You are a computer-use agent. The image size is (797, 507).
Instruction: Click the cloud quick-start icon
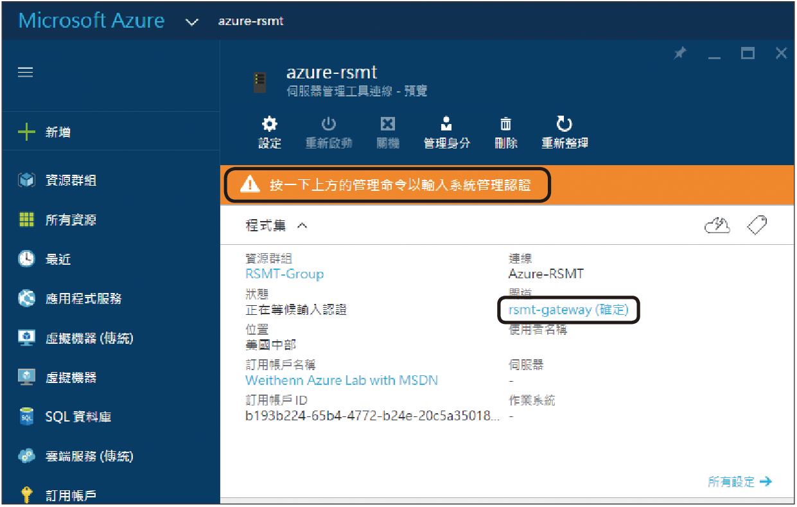pyautogui.click(x=718, y=225)
